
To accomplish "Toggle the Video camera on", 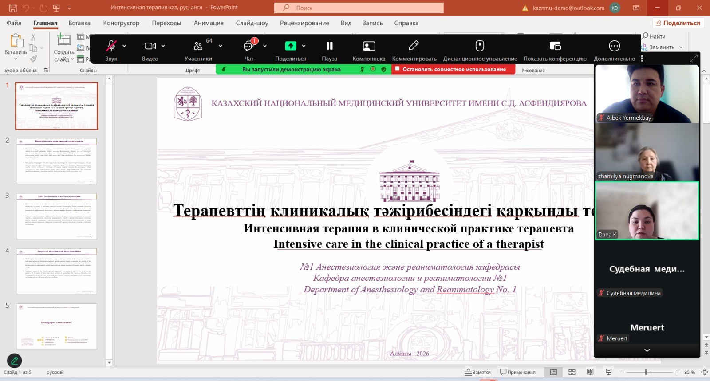I will (150, 46).
